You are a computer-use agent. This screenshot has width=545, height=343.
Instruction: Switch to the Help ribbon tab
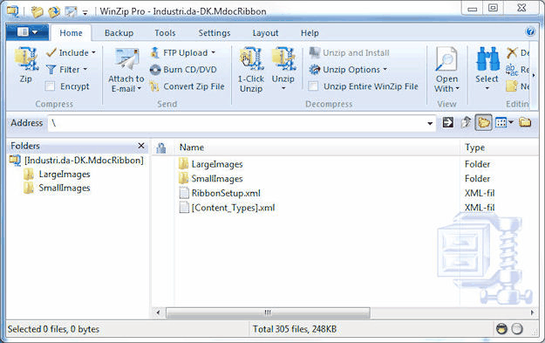click(310, 33)
